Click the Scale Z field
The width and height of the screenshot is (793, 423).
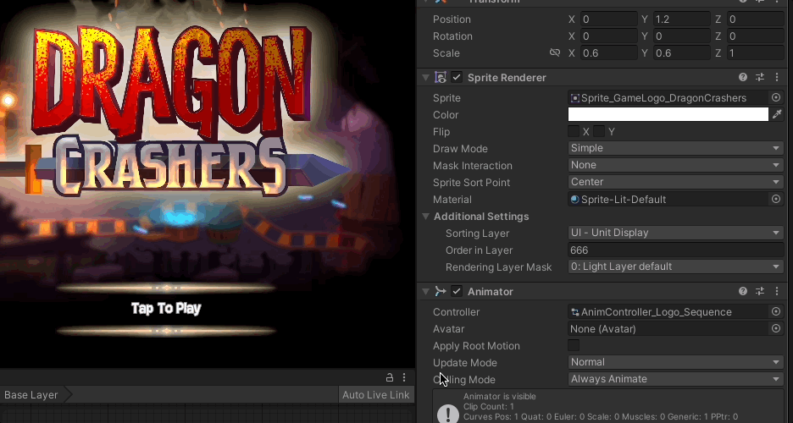coord(755,53)
